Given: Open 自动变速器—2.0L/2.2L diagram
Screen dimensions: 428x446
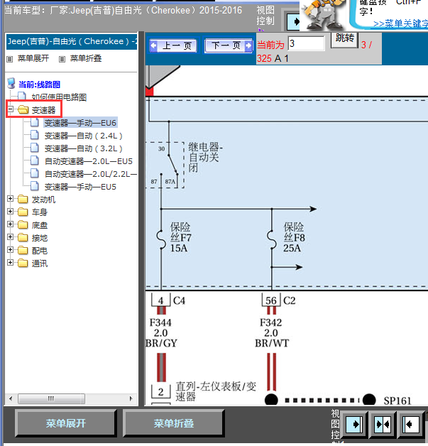Looking at the screenshot, I should (90, 174).
